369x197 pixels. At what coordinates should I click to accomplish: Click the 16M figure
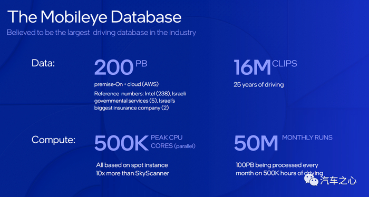253,67
